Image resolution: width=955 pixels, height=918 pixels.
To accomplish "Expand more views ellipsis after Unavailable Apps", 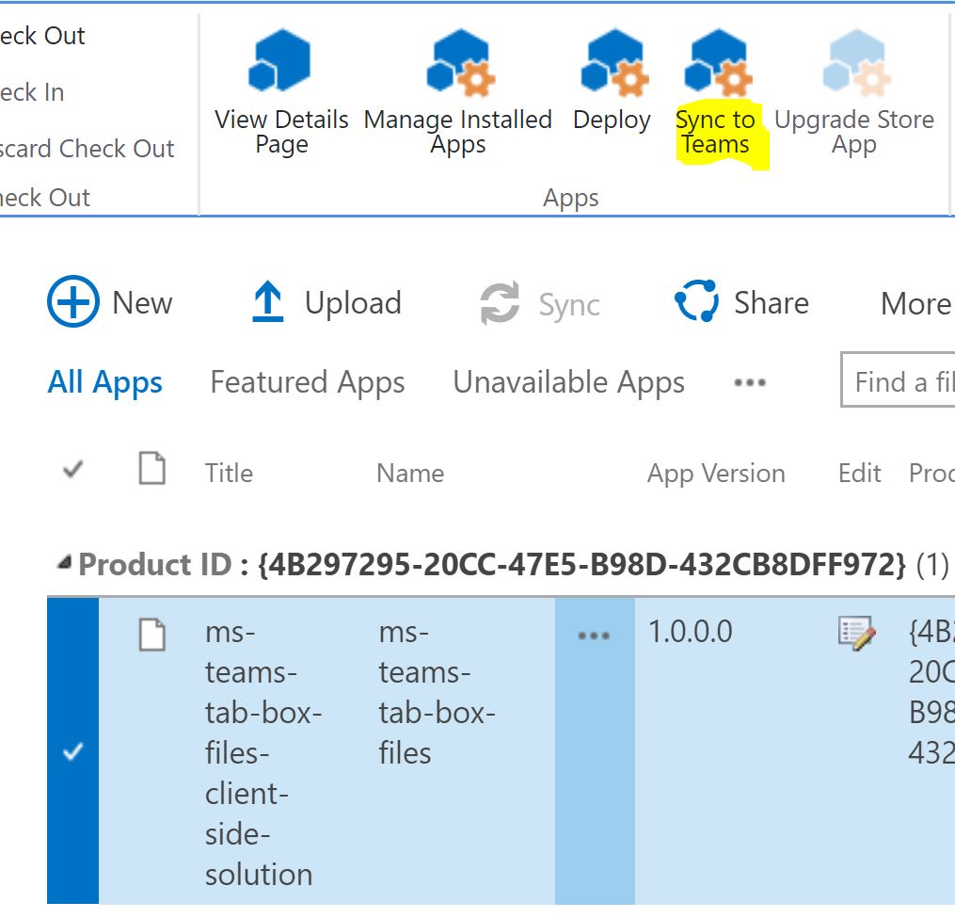I will tap(749, 383).
